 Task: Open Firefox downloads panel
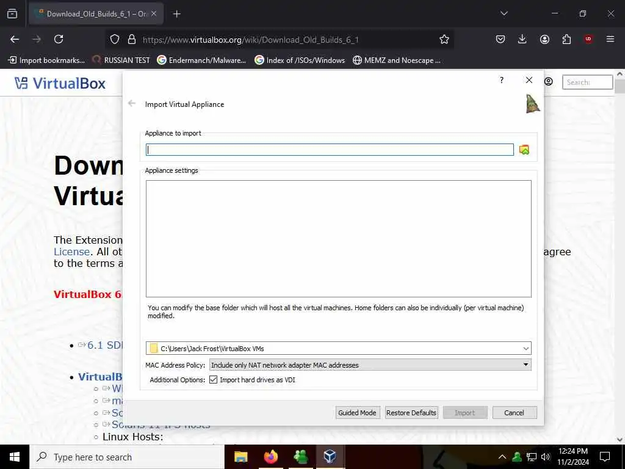click(522, 39)
